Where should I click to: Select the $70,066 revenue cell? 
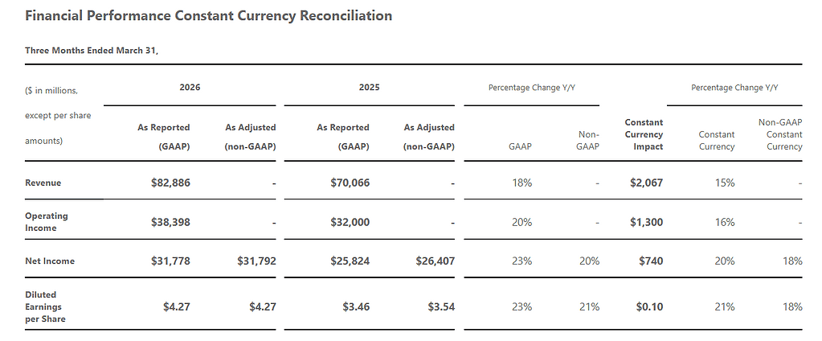350,183
